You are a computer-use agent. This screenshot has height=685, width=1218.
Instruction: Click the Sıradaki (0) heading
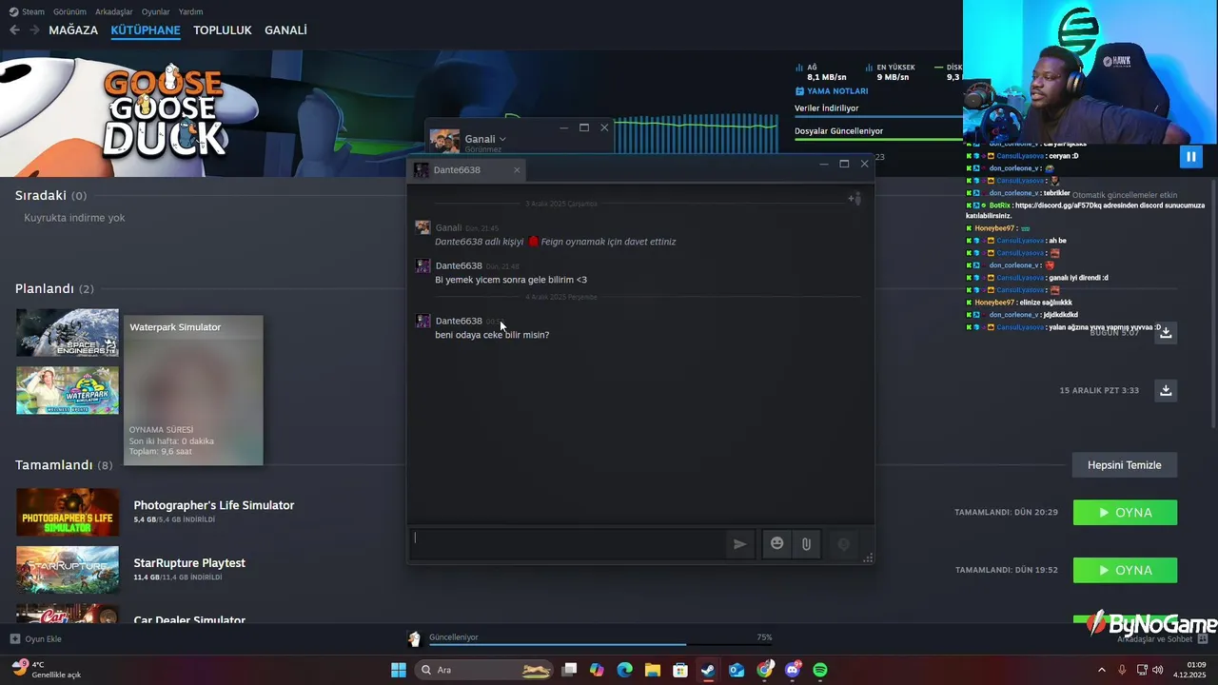[50, 195]
